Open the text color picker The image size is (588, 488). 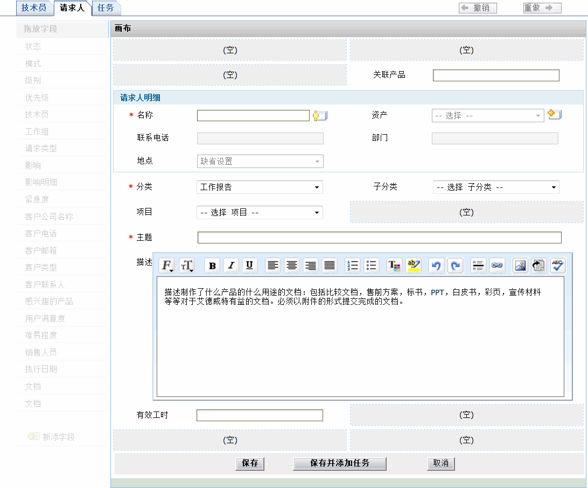pos(395,266)
